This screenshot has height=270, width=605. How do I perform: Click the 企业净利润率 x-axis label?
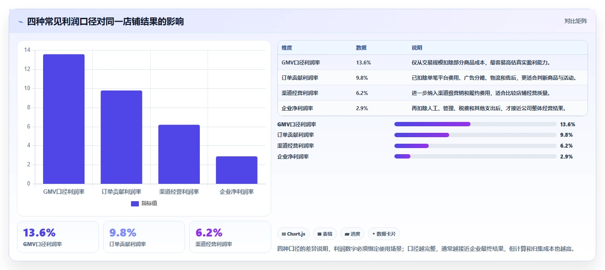(x=237, y=192)
